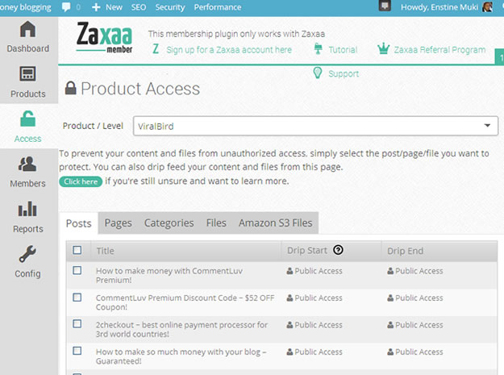Click Drip End Public Access for 2checkout post
Viewport: 504px width, 375px height.
click(x=415, y=325)
